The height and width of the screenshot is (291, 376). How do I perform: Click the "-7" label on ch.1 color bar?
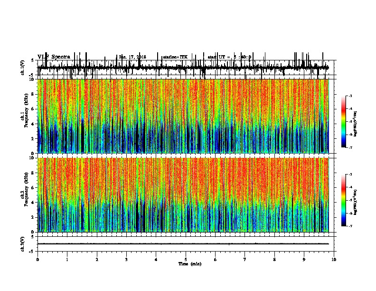pos(350,147)
